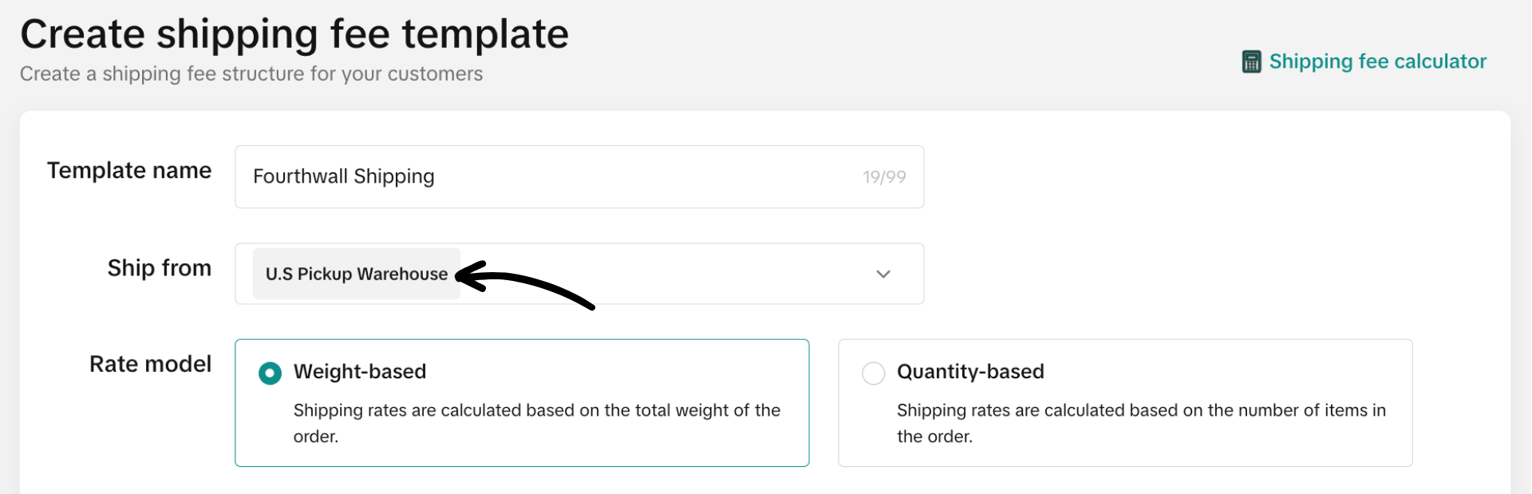Screen dimensions: 1532x494
Task: Click the Weight-based option card
Action: [x=522, y=403]
